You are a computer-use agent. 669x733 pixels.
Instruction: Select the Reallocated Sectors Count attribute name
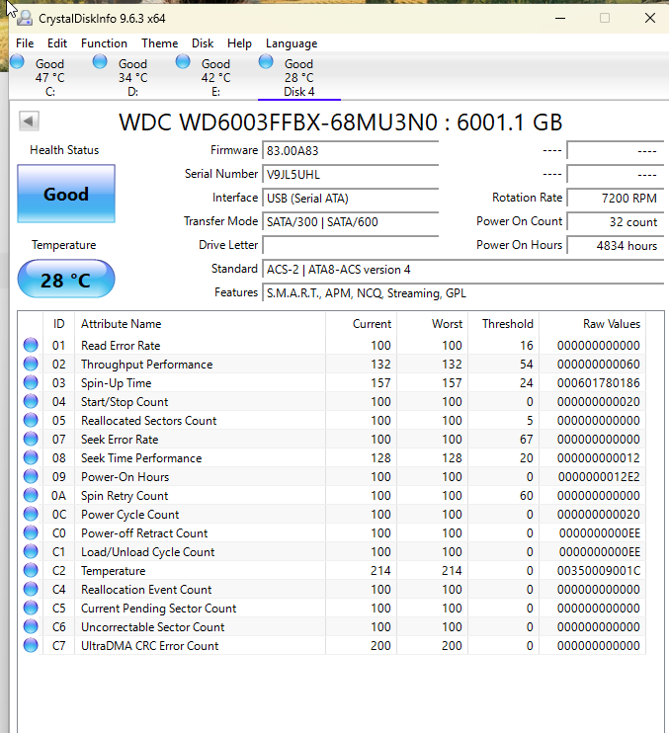[148, 420]
